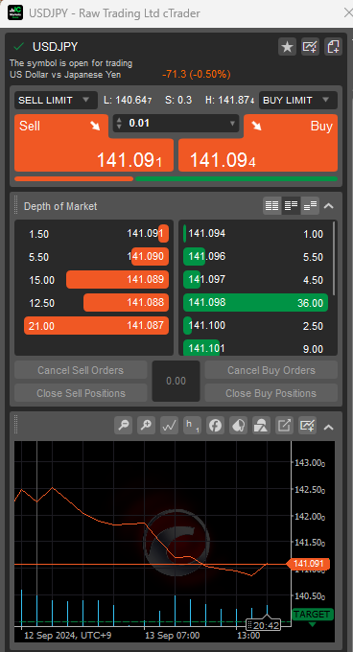Image resolution: width=353 pixels, height=652 pixels.
Task: Click the zoom out magnifier on the chart
Action: pos(123,426)
